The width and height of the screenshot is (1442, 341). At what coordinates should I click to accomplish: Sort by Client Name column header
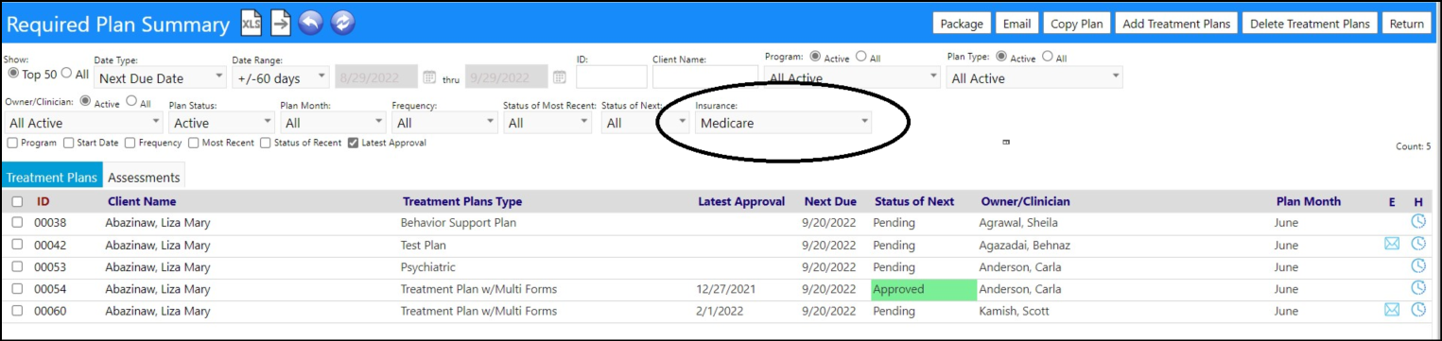click(x=142, y=201)
